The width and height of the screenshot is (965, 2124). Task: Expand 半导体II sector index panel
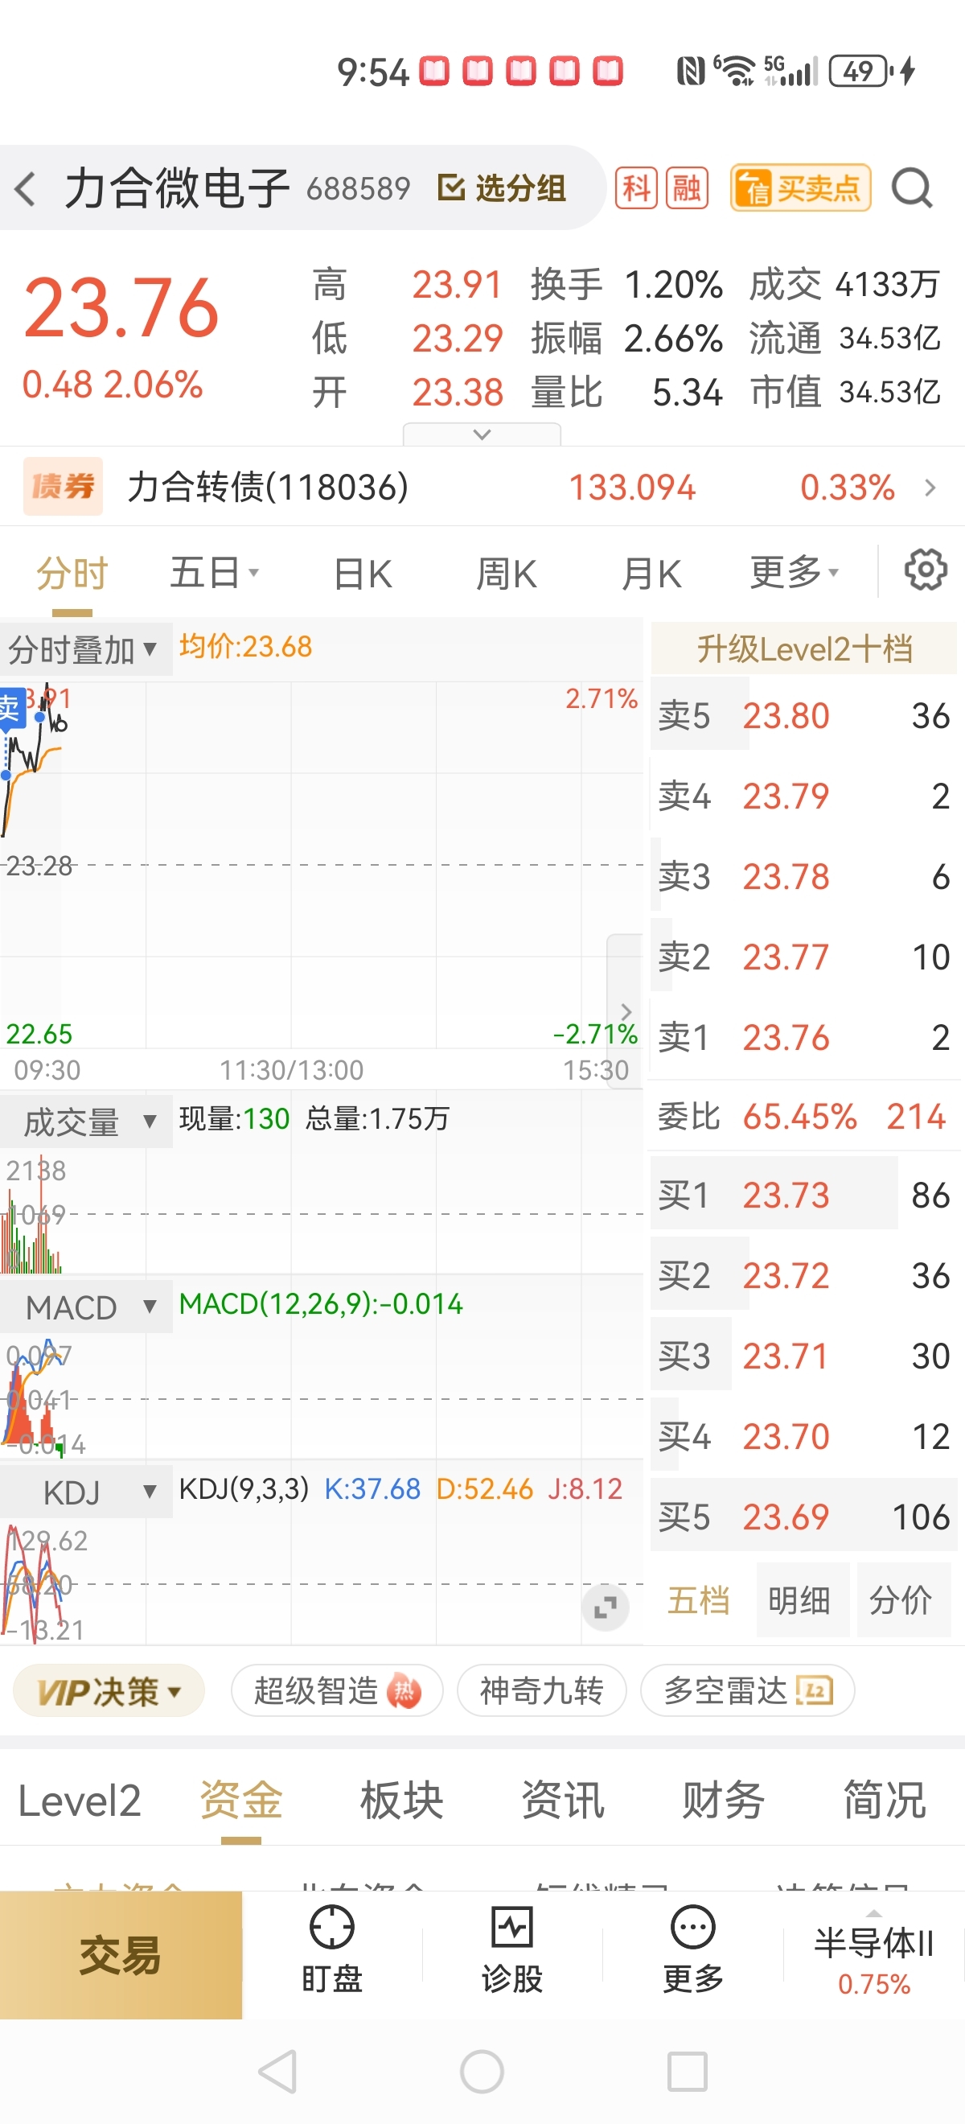pos(874,1955)
